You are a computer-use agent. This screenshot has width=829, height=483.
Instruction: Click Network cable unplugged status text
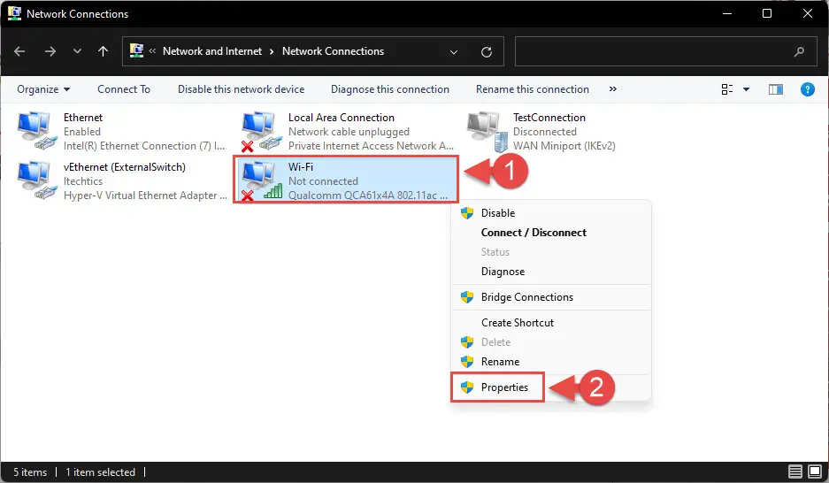pyautogui.click(x=349, y=132)
